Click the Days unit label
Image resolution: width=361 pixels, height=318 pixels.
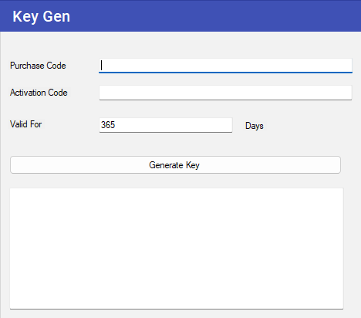255,126
